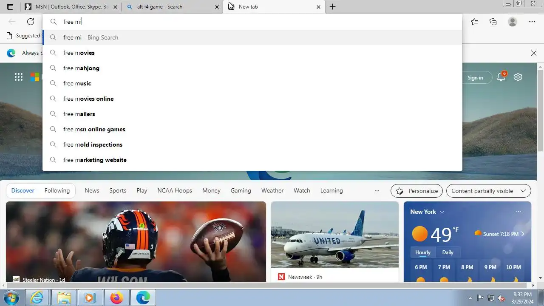Open the NCAA Hoops category
The height and width of the screenshot is (306, 544).
[x=175, y=191]
